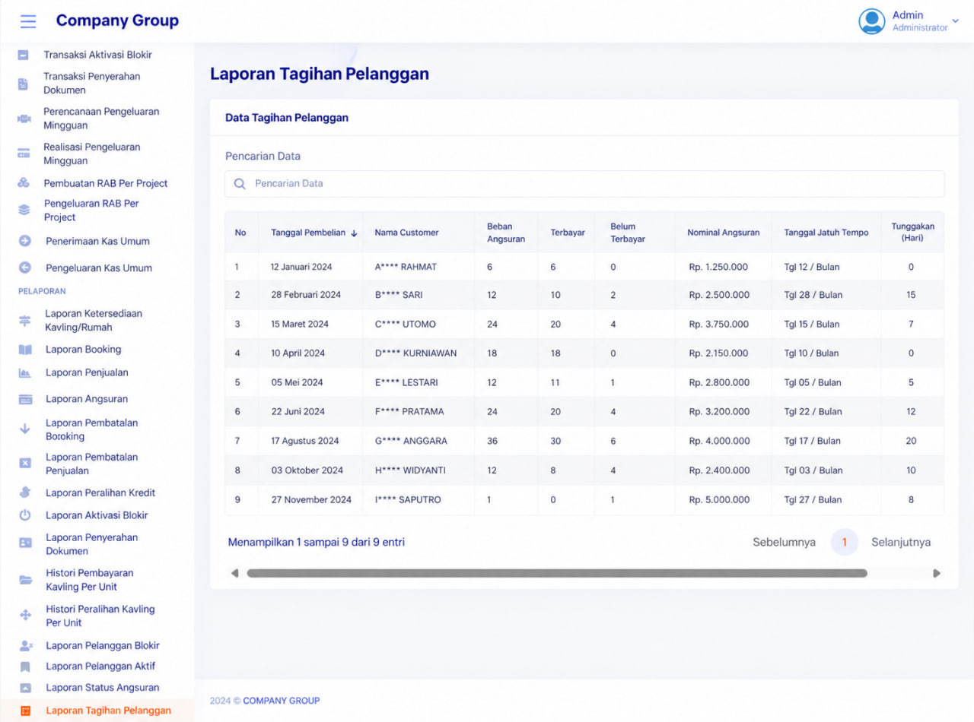Click the Laporan Pelanggan Aktif bookmark icon
The width and height of the screenshot is (974, 722).
[x=25, y=667]
